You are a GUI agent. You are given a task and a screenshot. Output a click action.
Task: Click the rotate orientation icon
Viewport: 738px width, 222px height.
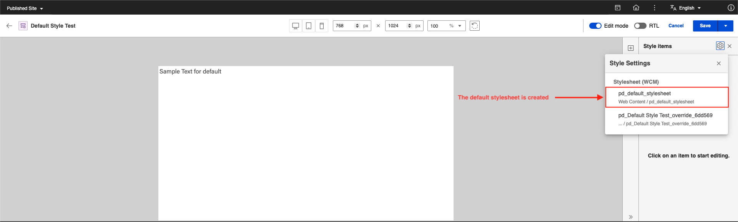pyautogui.click(x=475, y=26)
